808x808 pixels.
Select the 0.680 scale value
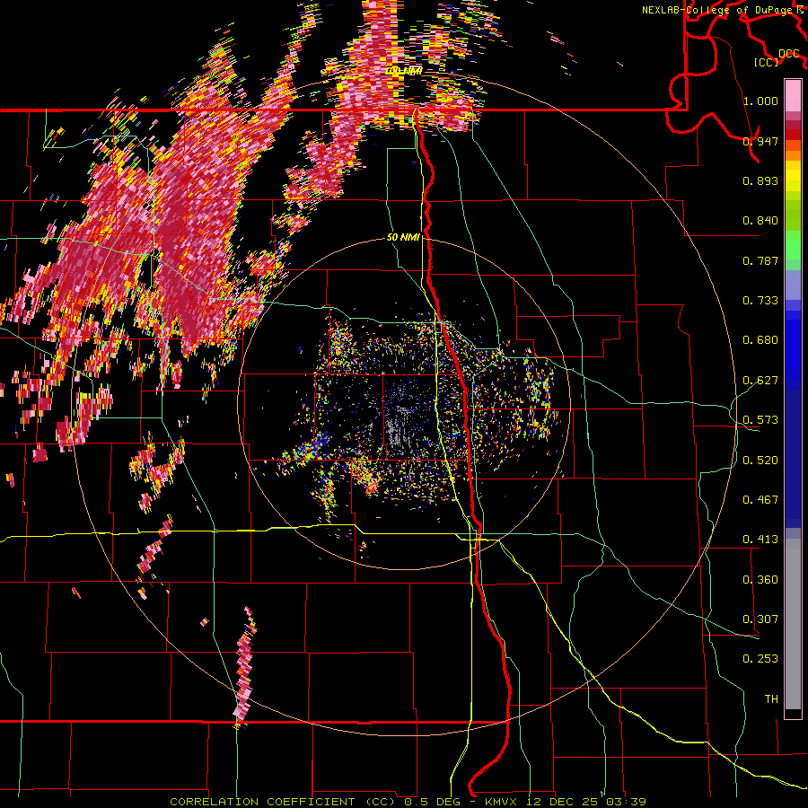click(760, 340)
